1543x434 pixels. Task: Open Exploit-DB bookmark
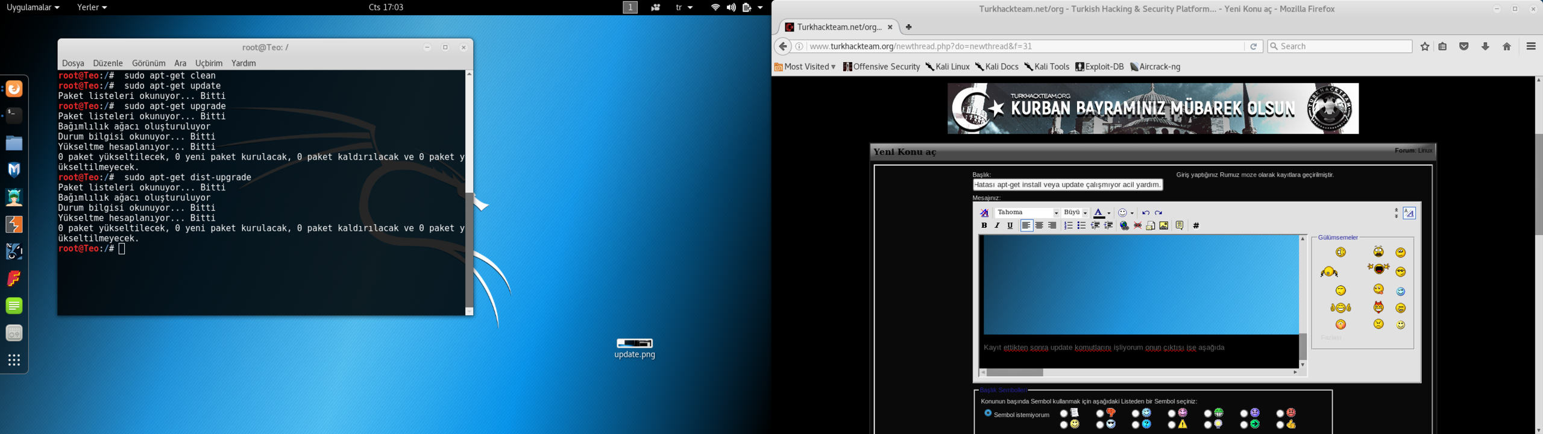(1100, 67)
